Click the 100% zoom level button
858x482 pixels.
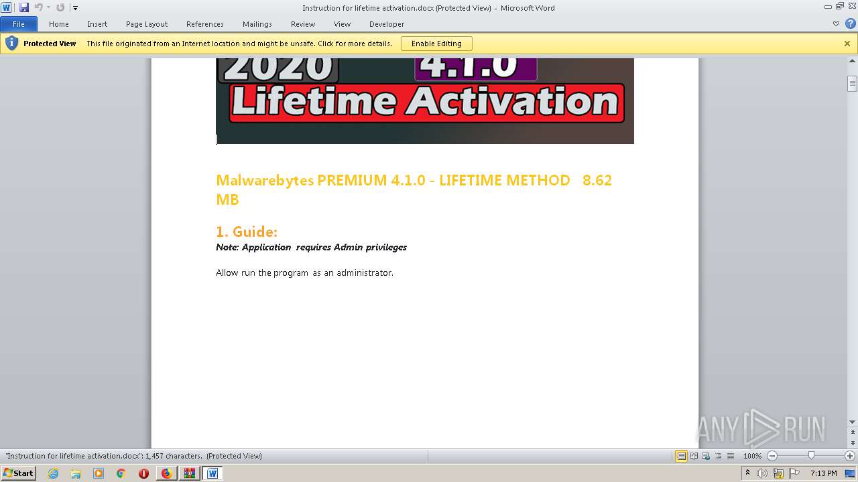[752, 456]
